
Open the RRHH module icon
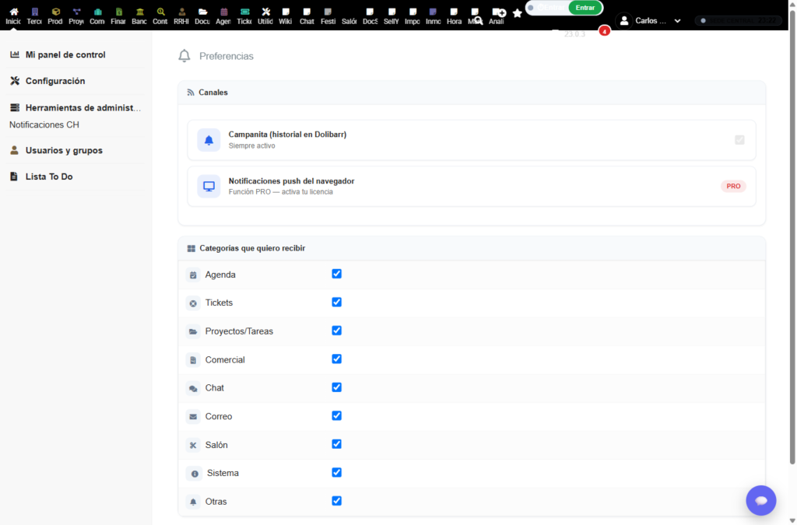coord(181,12)
